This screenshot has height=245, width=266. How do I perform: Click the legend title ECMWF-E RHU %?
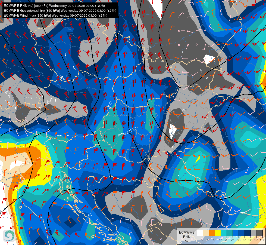click(187, 237)
